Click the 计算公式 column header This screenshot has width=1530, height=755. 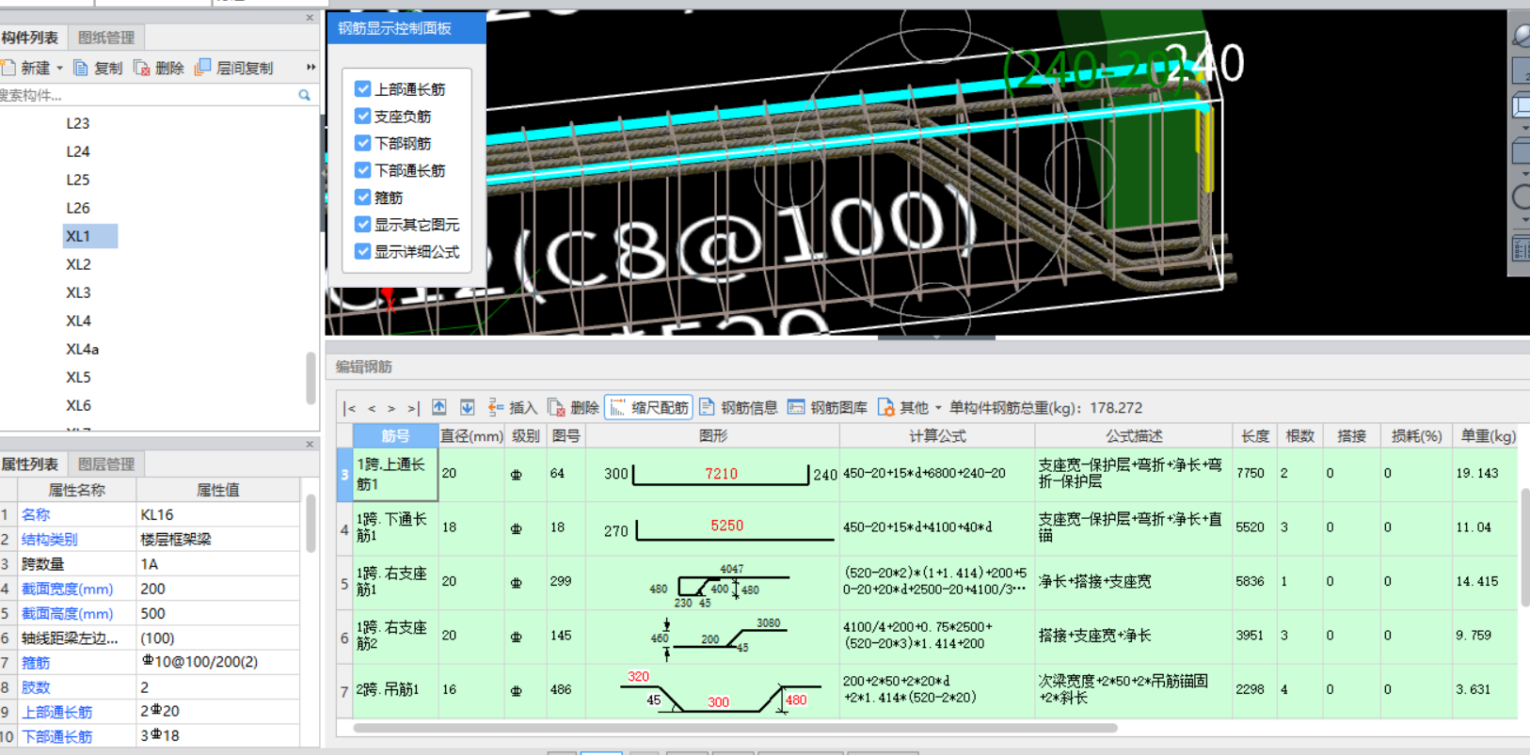pos(937,435)
